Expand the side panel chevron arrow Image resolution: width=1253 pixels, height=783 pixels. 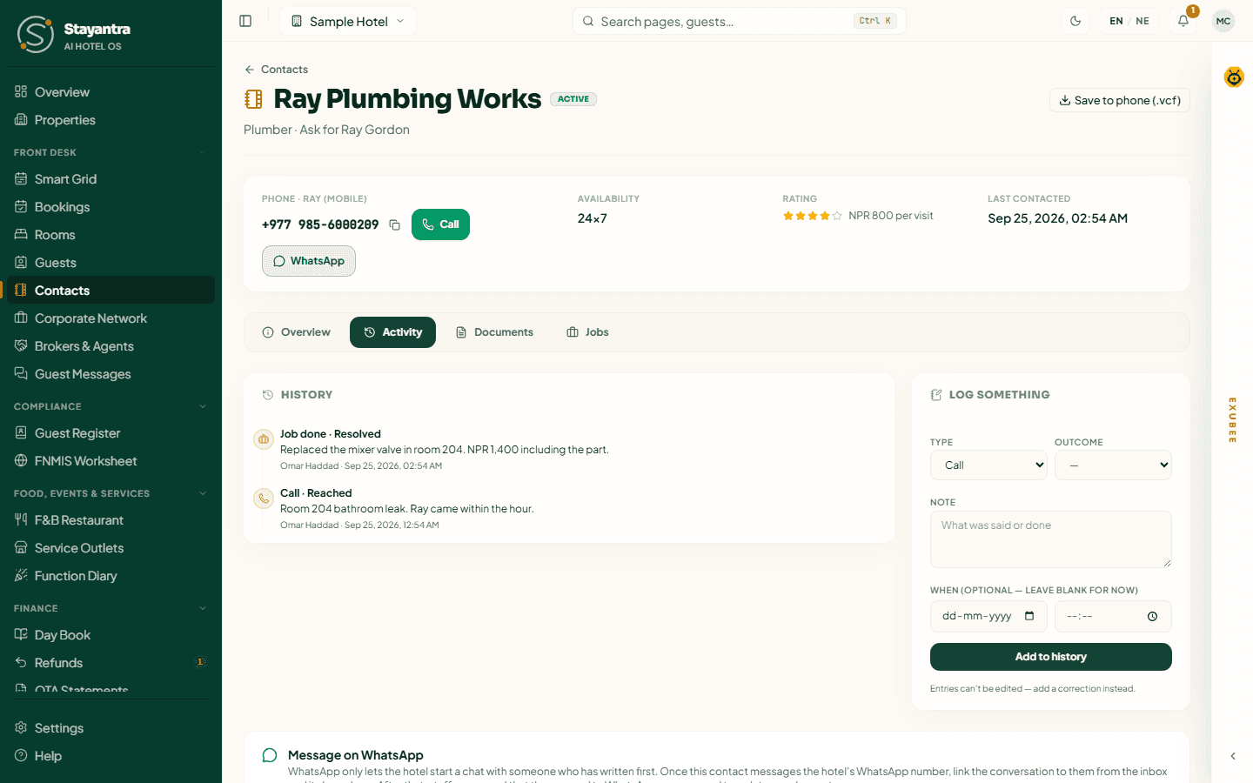1233,756
